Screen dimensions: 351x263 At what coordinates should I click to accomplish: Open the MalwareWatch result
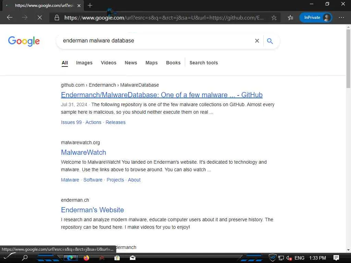pyautogui.click(x=84, y=152)
